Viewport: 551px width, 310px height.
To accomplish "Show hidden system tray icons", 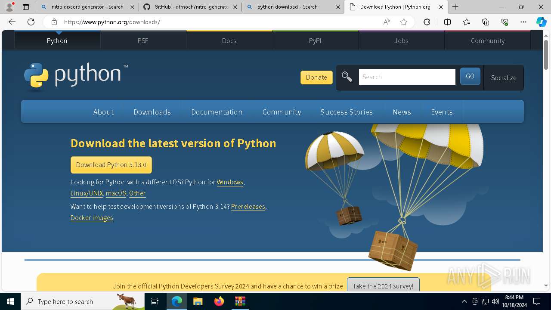I will tap(464, 301).
